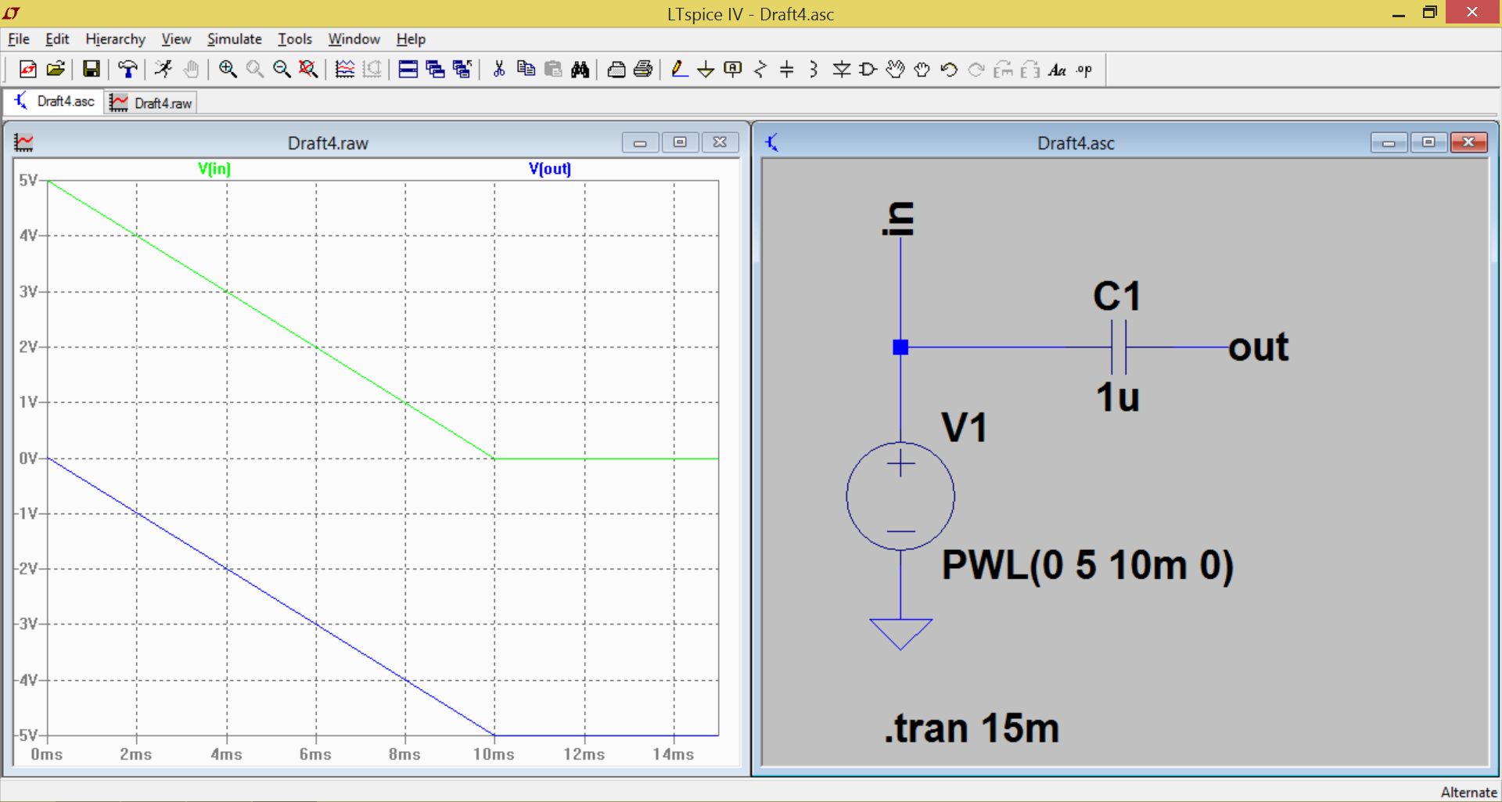1502x802 pixels.
Task: Click the Halt simulation hand icon
Action: (x=191, y=70)
